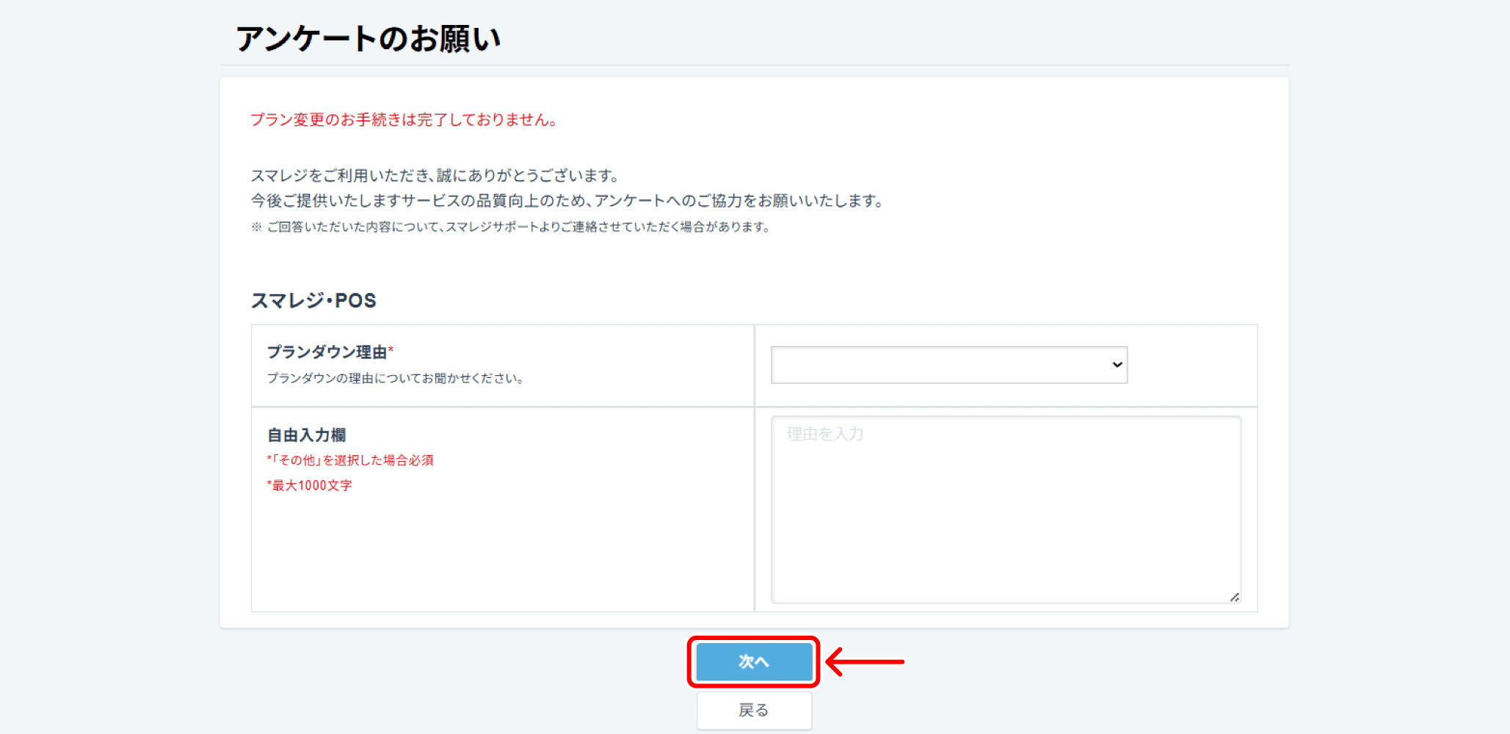Expand the plan-down reason selection list

pyautogui.click(x=948, y=365)
